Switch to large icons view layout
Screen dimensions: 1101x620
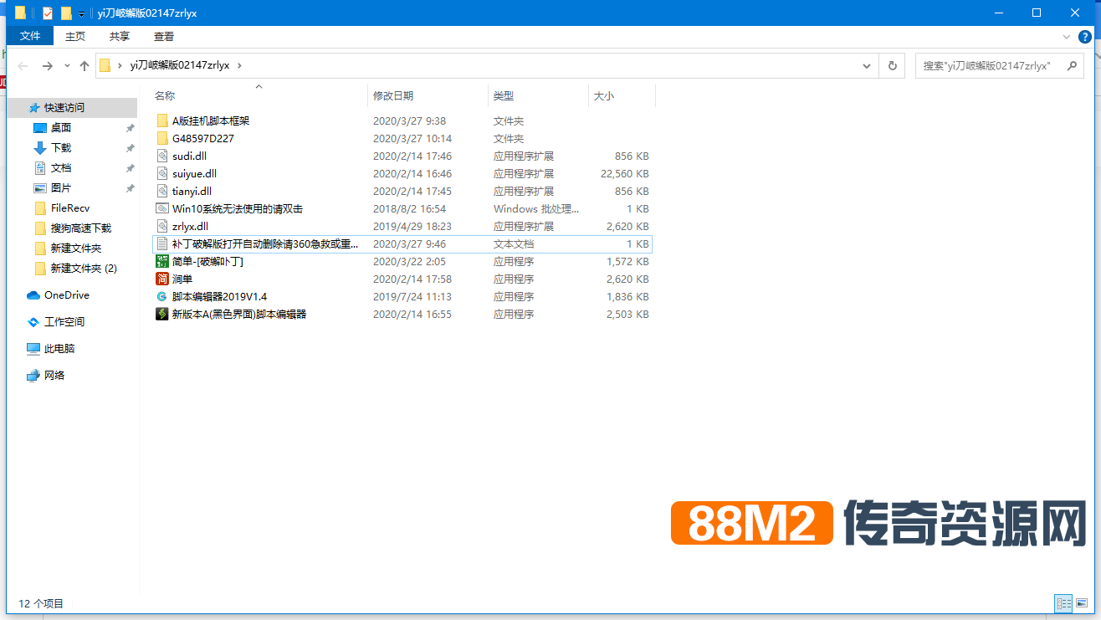coord(1081,602)
